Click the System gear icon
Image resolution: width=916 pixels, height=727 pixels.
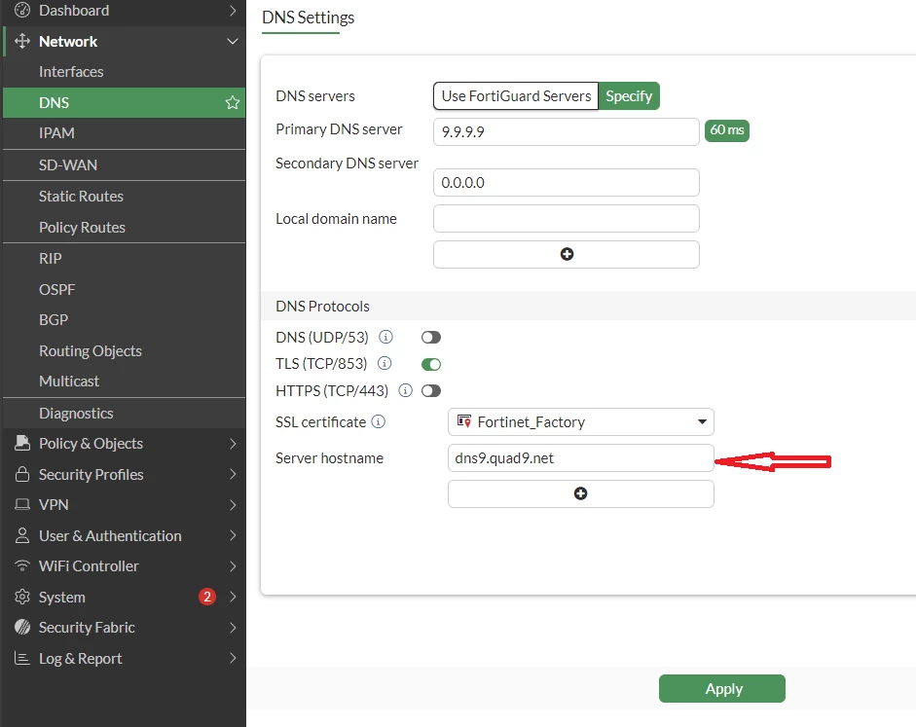[22, 597]
